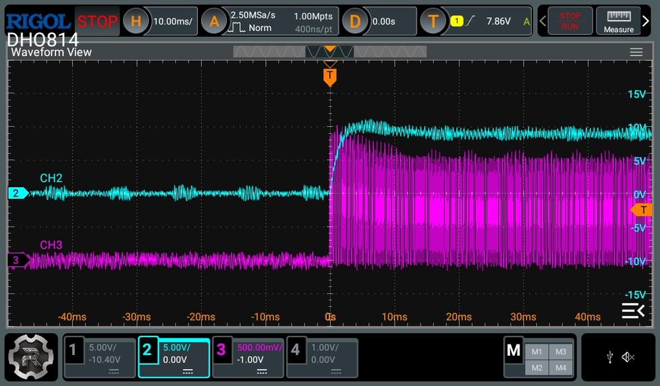Click the rising edge trigger slope icon
This screenshot has height=386, width=660.
471,20
